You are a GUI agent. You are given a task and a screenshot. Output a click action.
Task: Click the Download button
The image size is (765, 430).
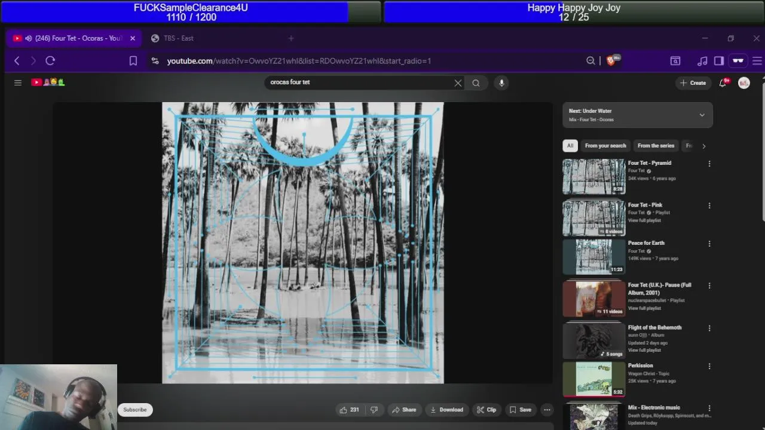click(x=447, y=410)
